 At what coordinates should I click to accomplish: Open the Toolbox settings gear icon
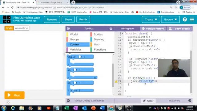[x=111, y=29]
